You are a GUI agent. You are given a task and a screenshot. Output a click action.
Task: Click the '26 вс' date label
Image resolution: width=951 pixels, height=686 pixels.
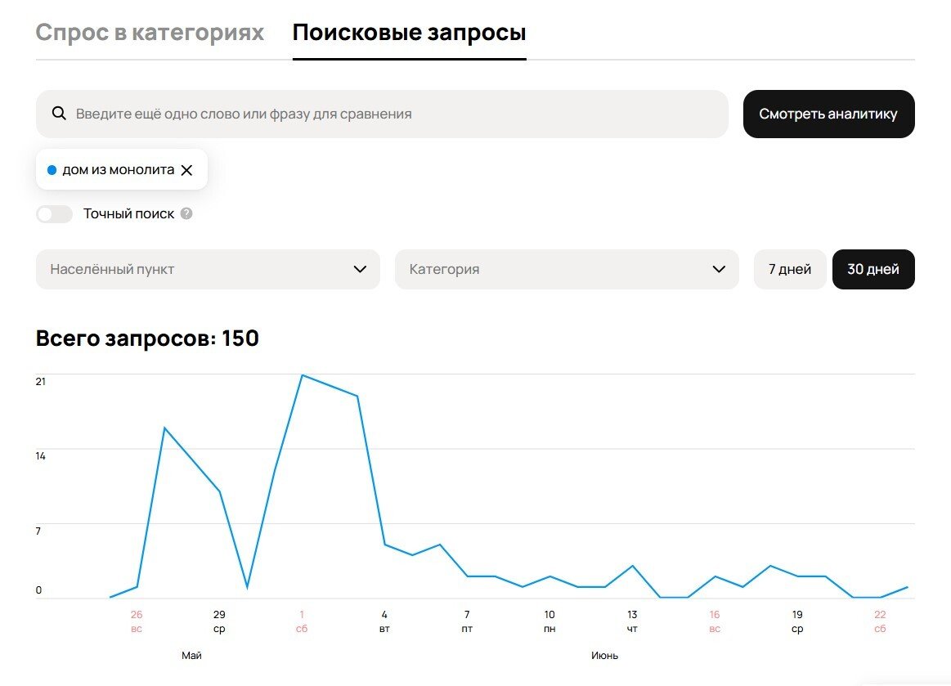[137, 621]
